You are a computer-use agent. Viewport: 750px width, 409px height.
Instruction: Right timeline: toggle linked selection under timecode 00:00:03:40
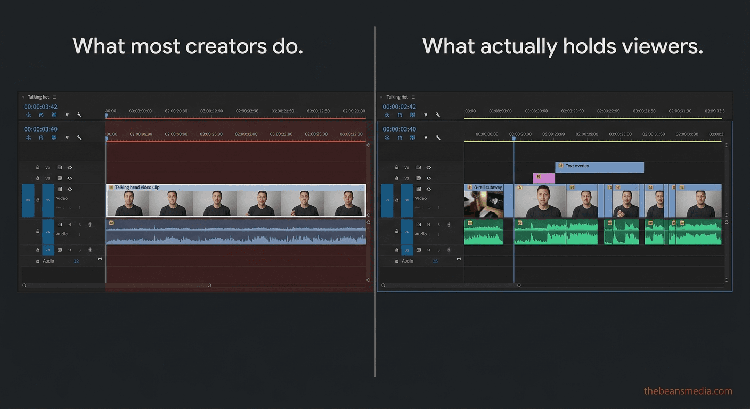(x=400, y=137)
